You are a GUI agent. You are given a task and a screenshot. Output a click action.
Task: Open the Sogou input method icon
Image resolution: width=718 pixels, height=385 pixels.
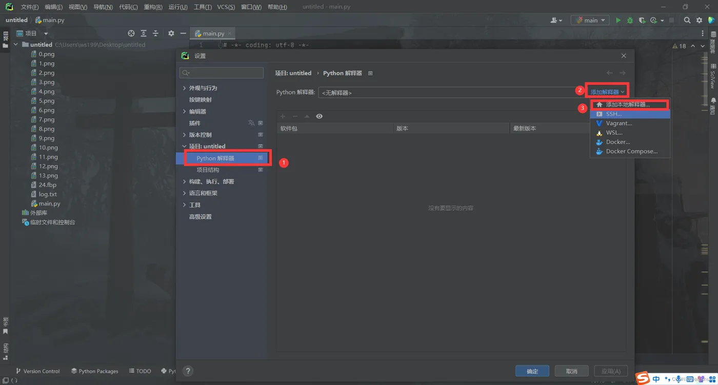[x=643, y=379]
